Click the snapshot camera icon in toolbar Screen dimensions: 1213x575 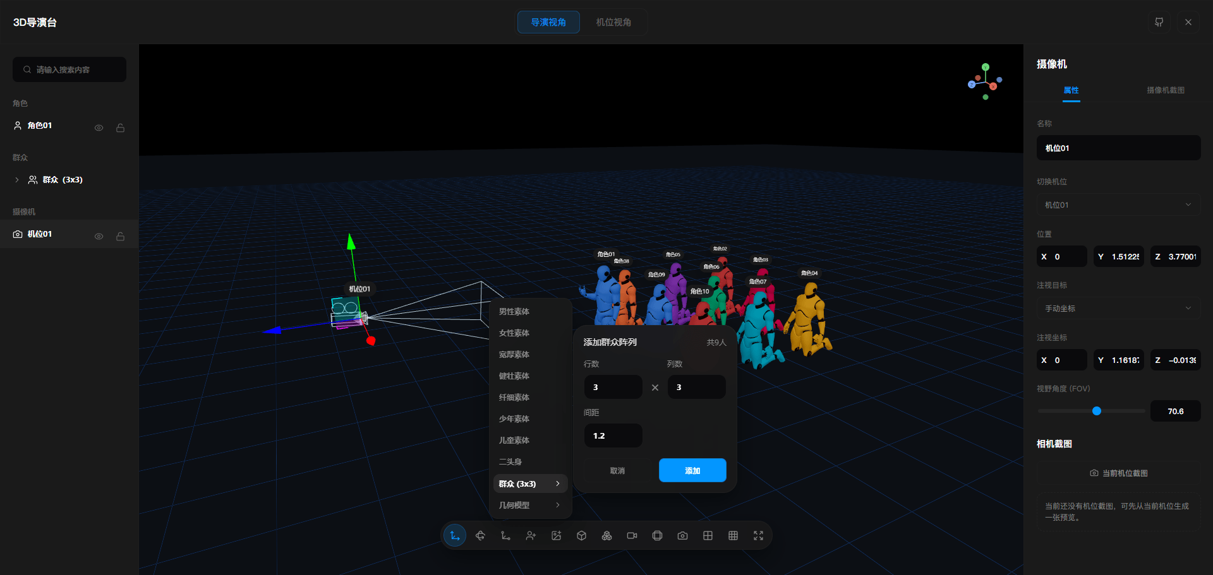point(682,536)
